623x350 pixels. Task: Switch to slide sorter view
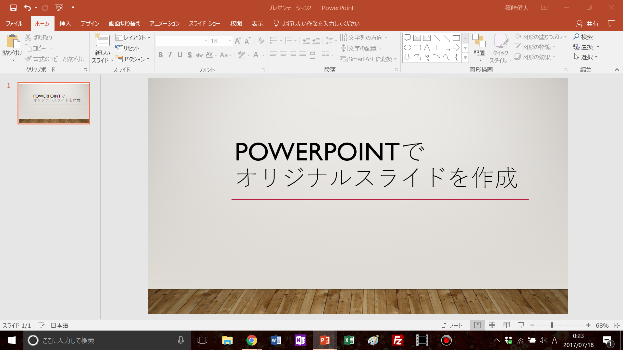pos(492,325)
